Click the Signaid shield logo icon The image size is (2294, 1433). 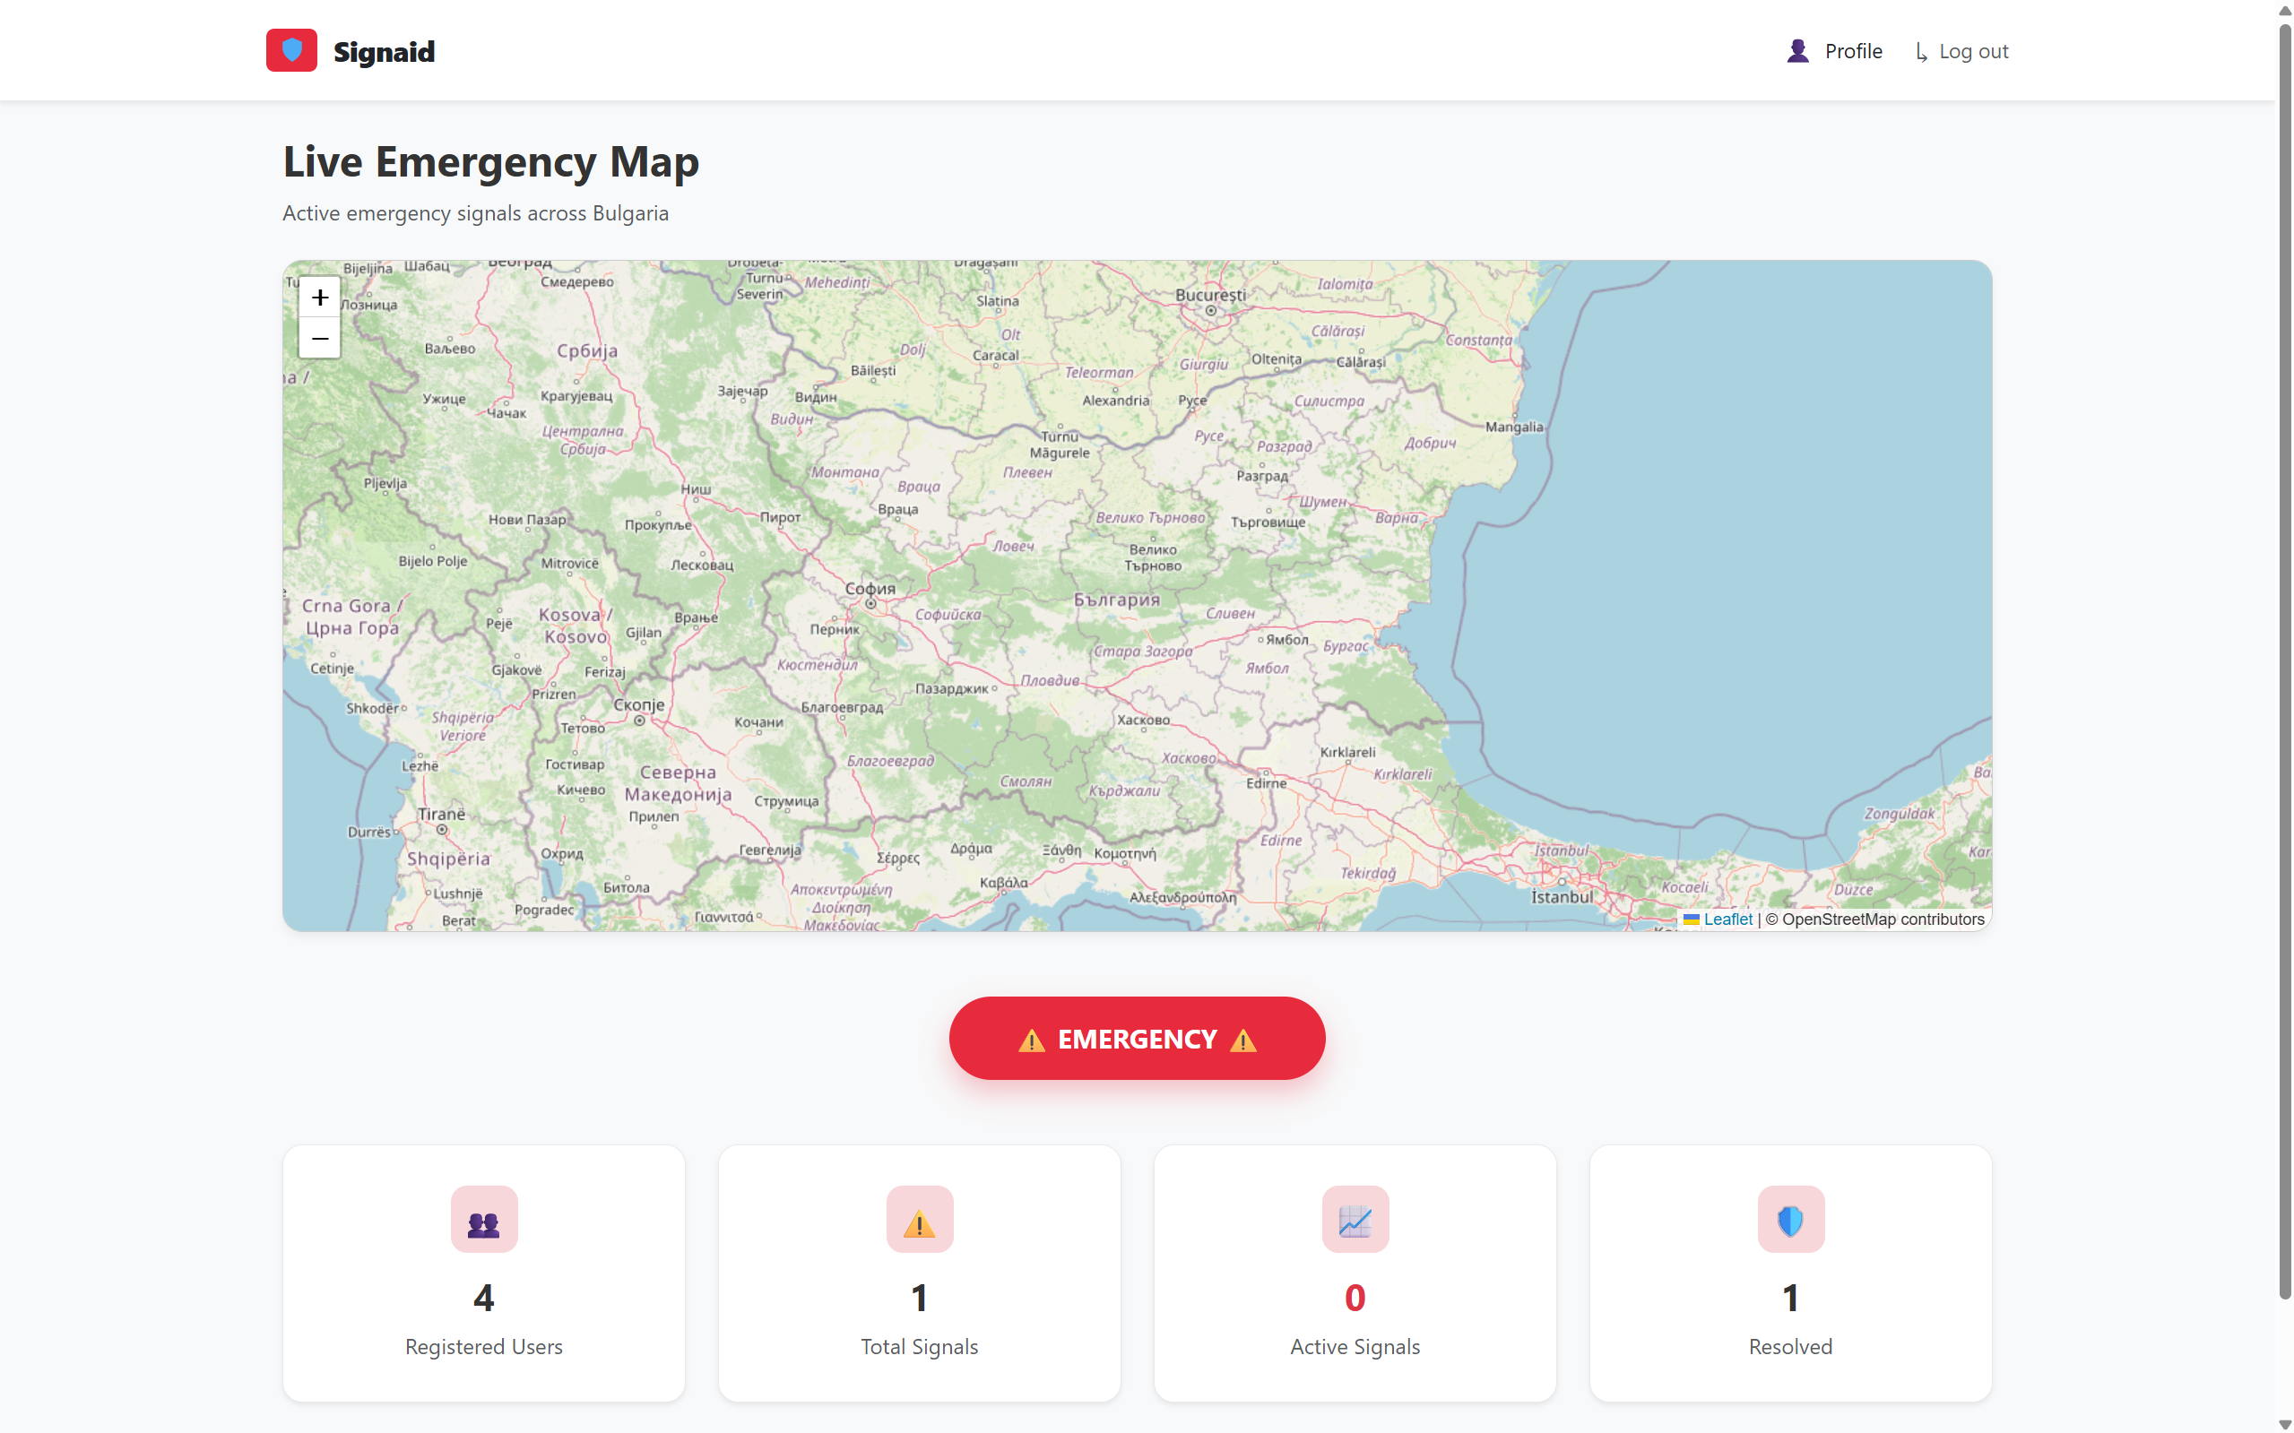tap(291, 50)
